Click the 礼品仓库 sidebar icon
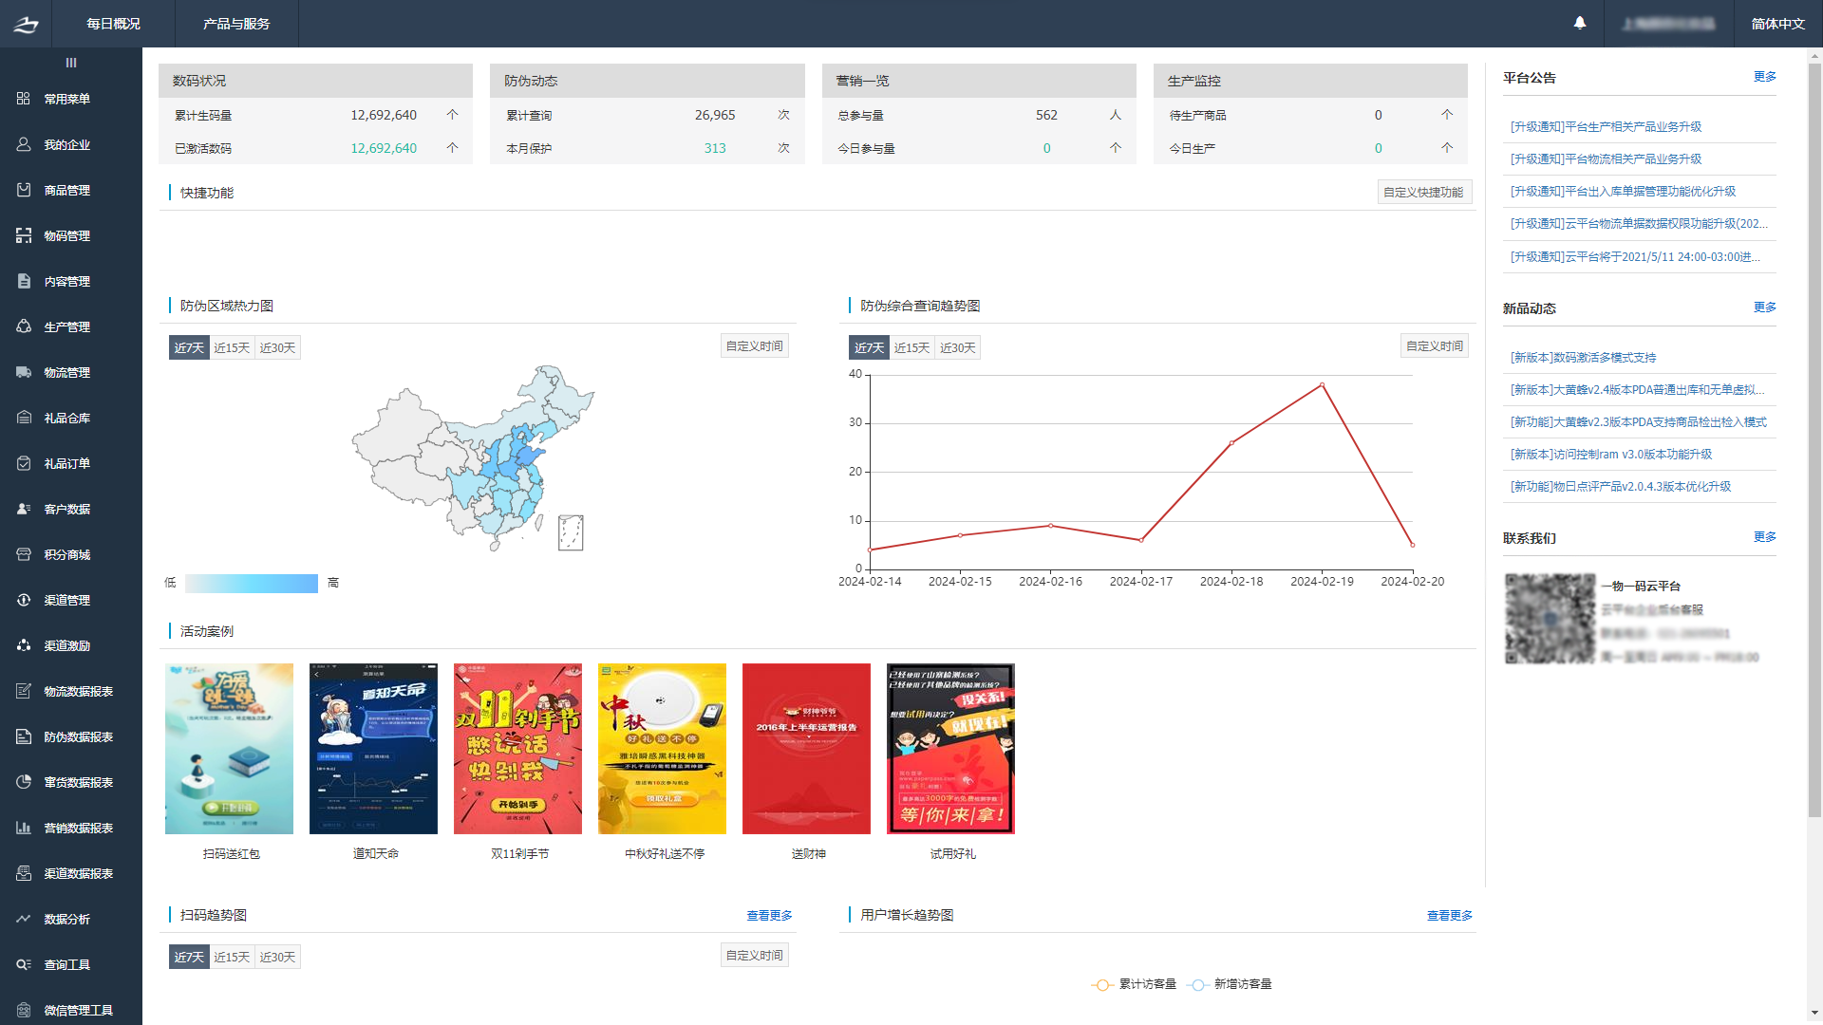This screenshot has height=1025, width=1823. (24, 418)
